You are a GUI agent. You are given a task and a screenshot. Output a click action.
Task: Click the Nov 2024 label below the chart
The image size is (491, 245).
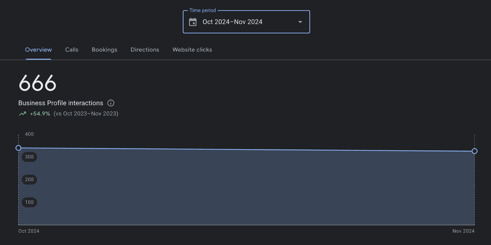pyautogui.click(x=463, y=231)
